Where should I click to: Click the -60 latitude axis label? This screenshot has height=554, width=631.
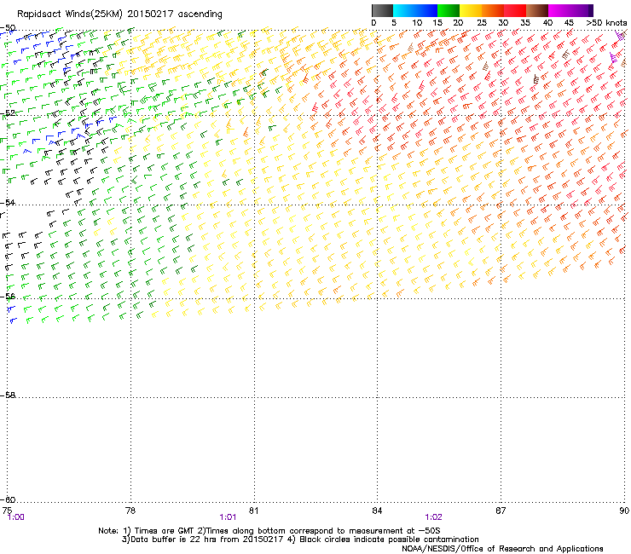click(x=8, y=499)
